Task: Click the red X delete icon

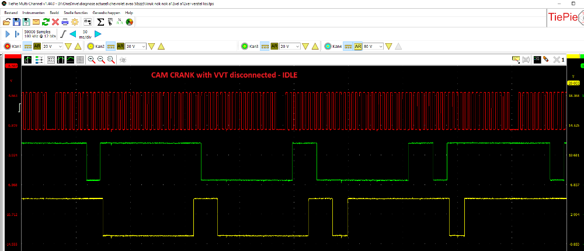Action: 55,22
